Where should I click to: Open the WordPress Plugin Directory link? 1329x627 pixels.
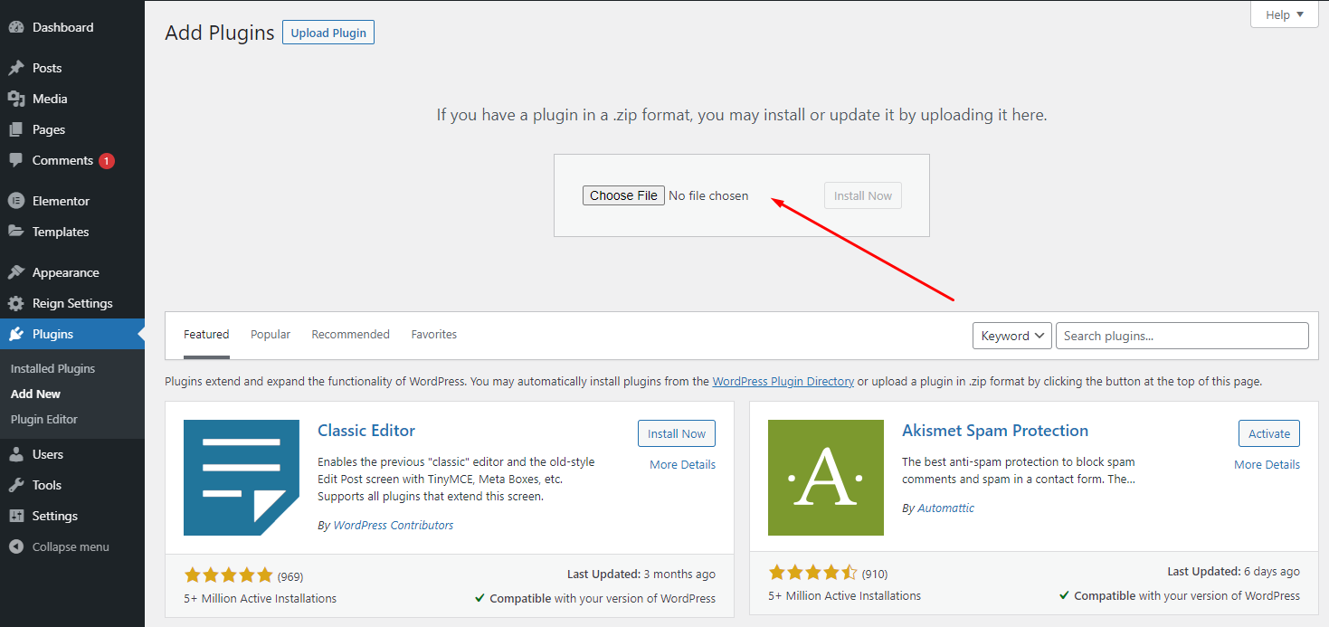pyautogui.click(x=783, y=382)
